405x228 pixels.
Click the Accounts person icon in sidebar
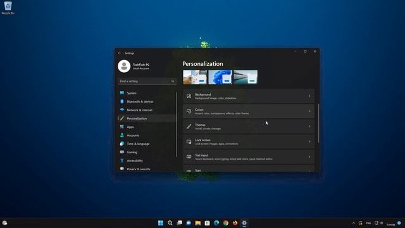tap(122, 135)
